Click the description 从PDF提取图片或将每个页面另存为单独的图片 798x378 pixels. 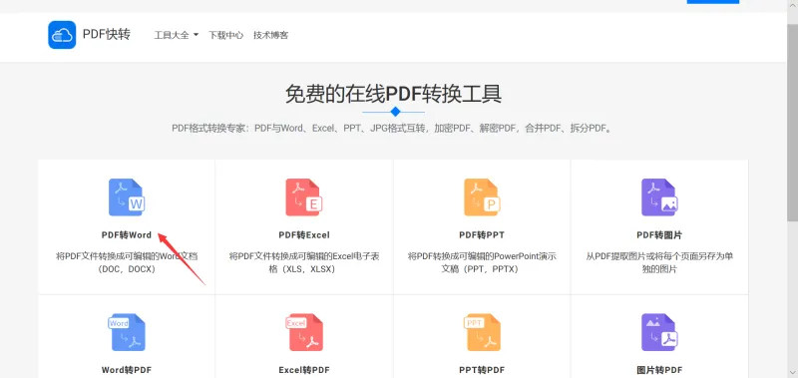tap(659, 262)
